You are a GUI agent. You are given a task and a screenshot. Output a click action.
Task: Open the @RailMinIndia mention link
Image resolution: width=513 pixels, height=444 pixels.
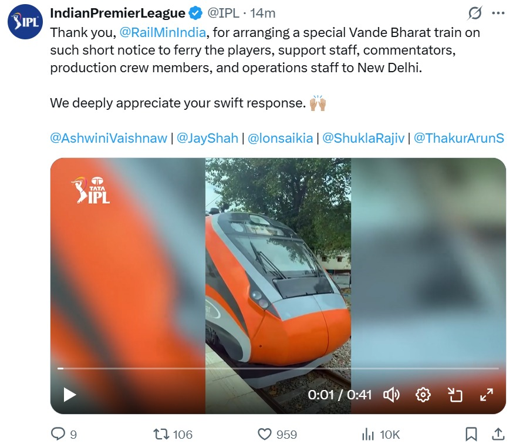coord(163,32)
